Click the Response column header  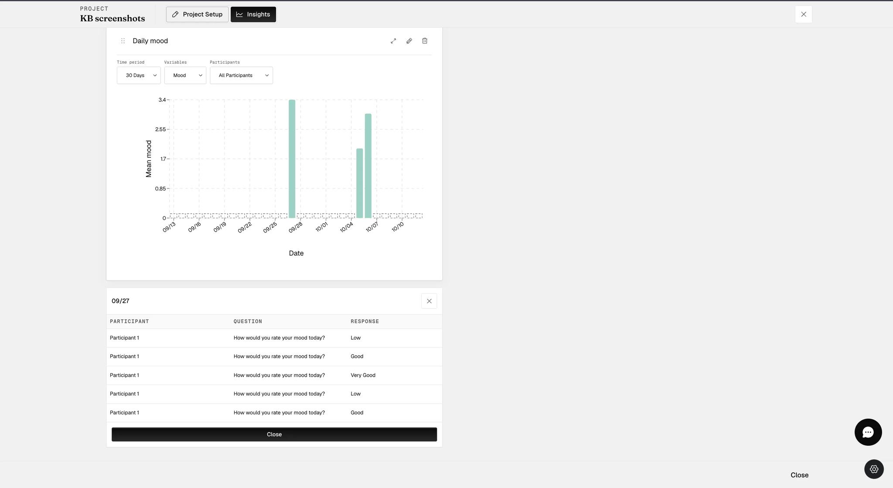coord(365,321)
